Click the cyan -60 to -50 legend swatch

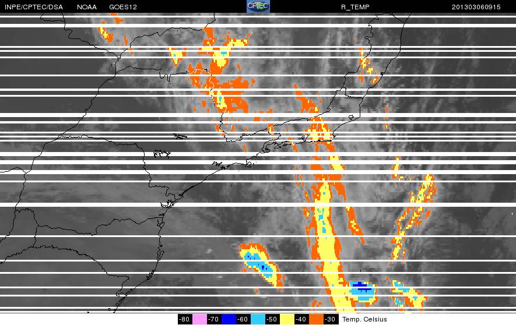pyautogui.click(x=258, y=319)
